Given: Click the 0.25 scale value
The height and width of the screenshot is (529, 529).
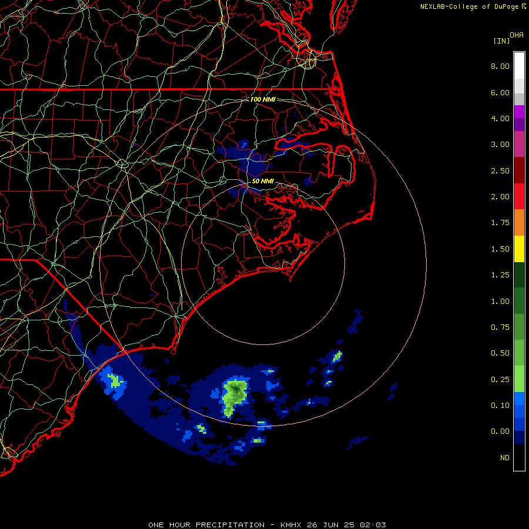Looking at the screenshot, I should click(x=500, y=380).
